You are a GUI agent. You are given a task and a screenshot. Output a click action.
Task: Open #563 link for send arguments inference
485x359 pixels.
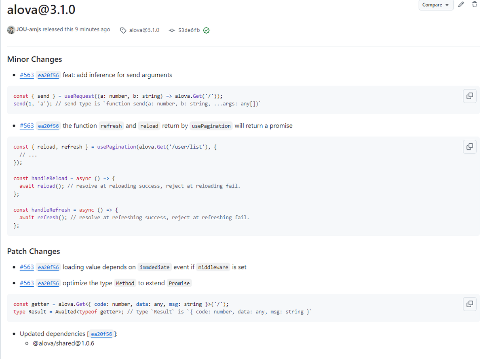(27, 75)
